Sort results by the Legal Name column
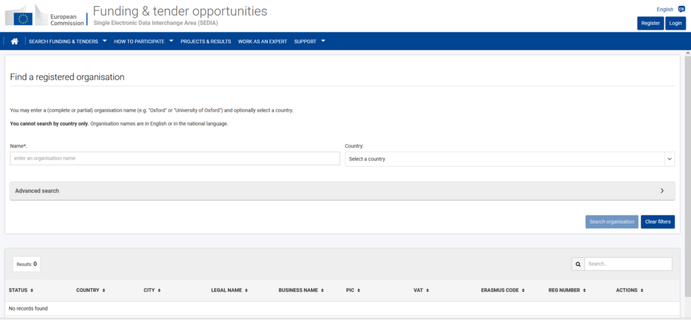Screen dimensions: 691x320 (229, 290)
